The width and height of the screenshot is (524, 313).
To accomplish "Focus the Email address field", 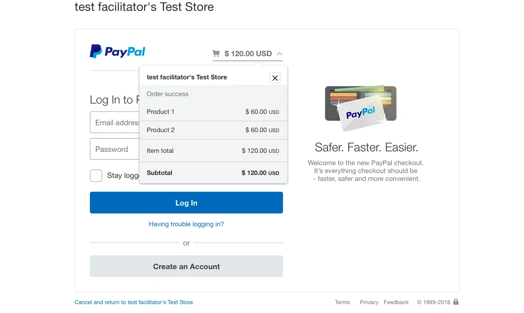I will 115,123.
